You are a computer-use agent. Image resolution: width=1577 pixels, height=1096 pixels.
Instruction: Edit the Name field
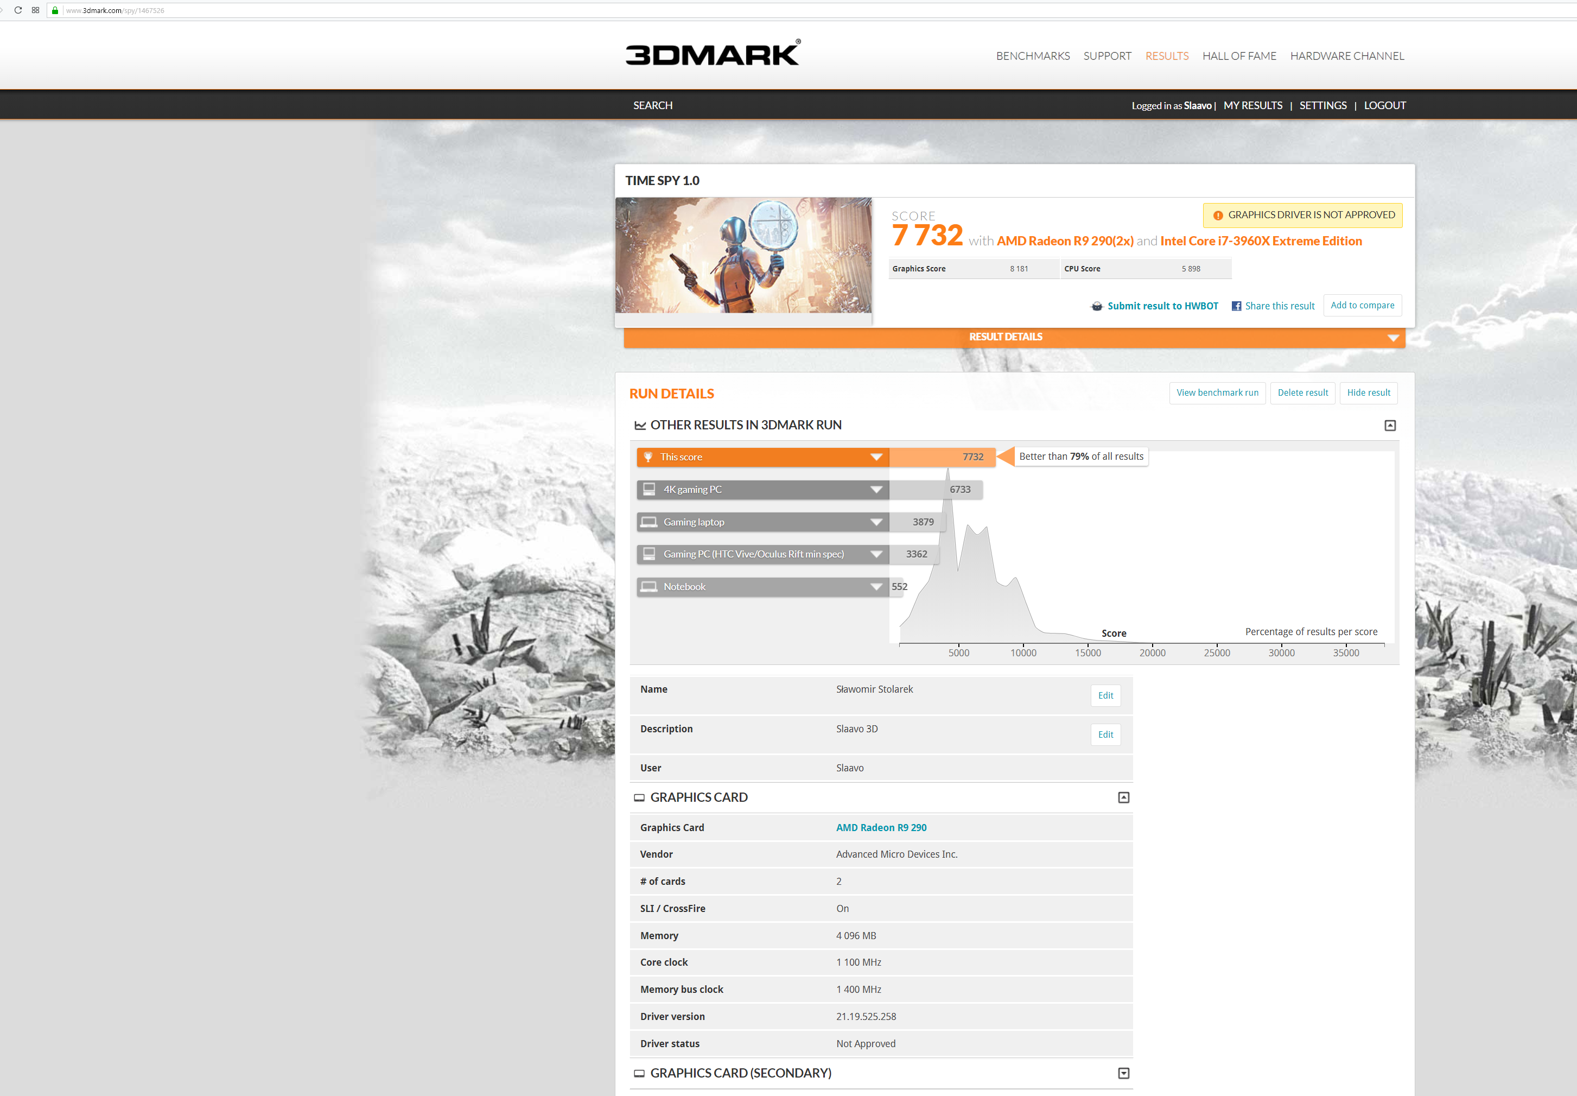point(1105,695)
